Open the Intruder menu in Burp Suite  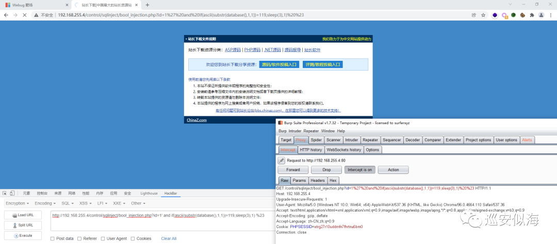tap(294, 131)
